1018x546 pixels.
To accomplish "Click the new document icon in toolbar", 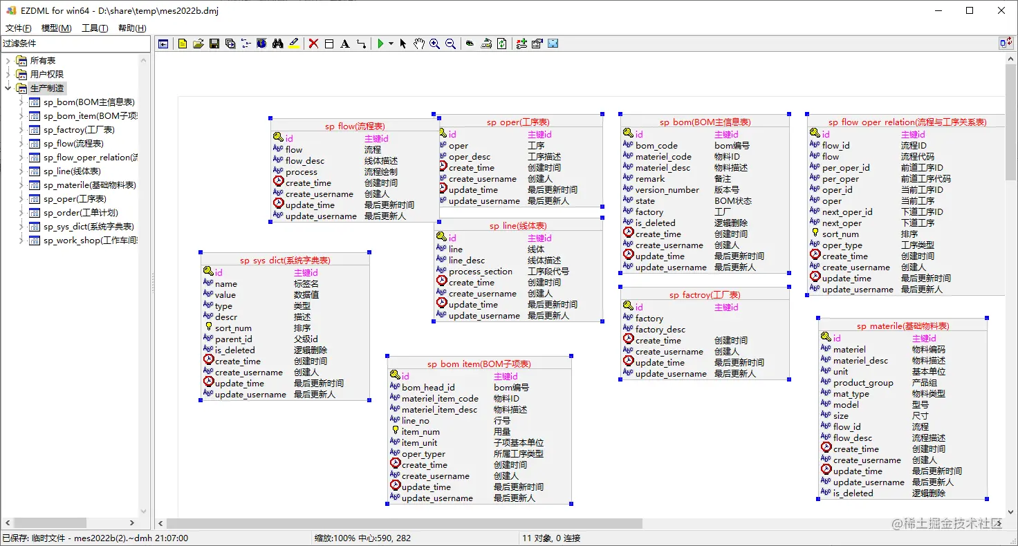I will point(182,44).
